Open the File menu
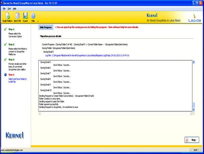Viewport: 204px width, 154px height. pos(4,9)
